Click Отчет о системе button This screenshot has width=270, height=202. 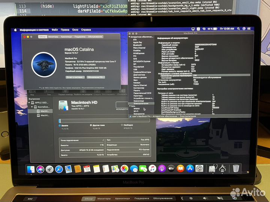[75, 77]
